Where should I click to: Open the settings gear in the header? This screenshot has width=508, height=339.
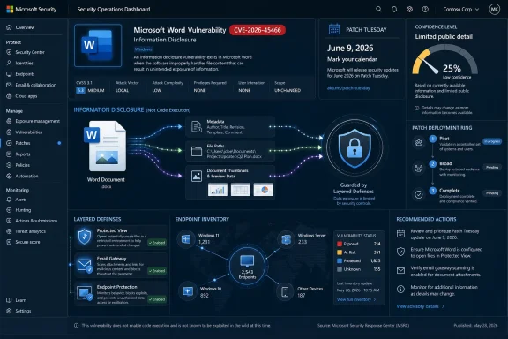pyautogui.click(x=409, y=9)
